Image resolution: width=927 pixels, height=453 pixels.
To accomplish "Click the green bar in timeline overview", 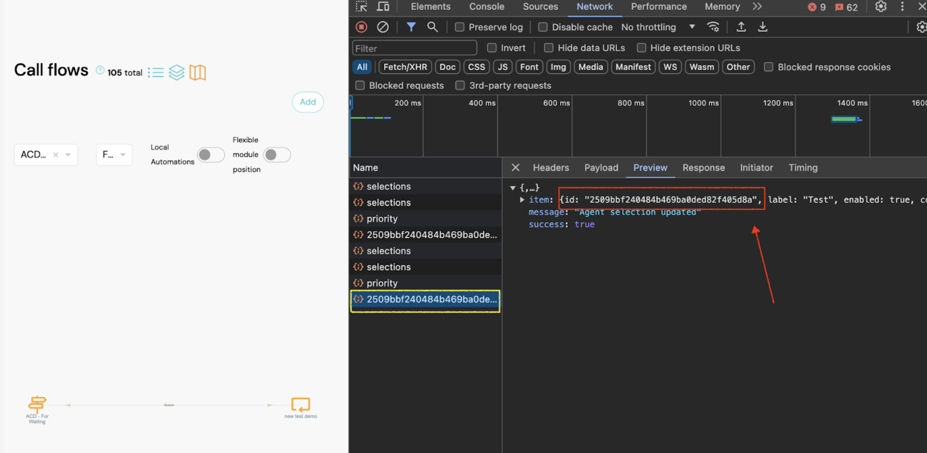I will [844, 119].
